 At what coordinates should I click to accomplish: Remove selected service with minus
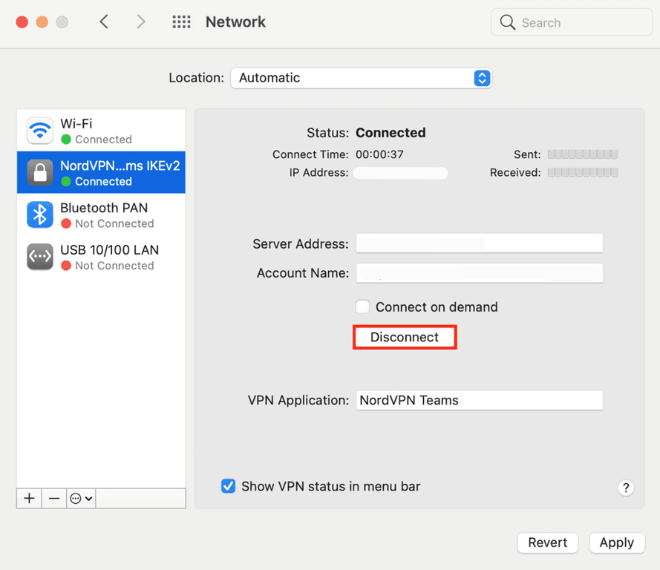click(53, 498)
